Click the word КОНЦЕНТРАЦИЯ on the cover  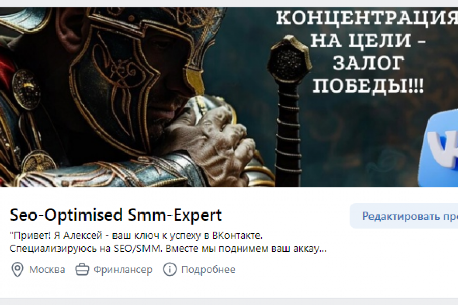367,18
